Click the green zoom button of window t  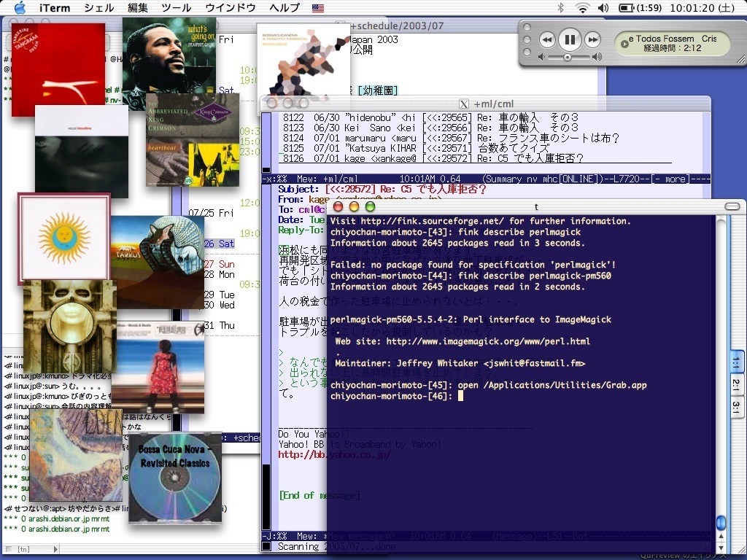point(370,206)
